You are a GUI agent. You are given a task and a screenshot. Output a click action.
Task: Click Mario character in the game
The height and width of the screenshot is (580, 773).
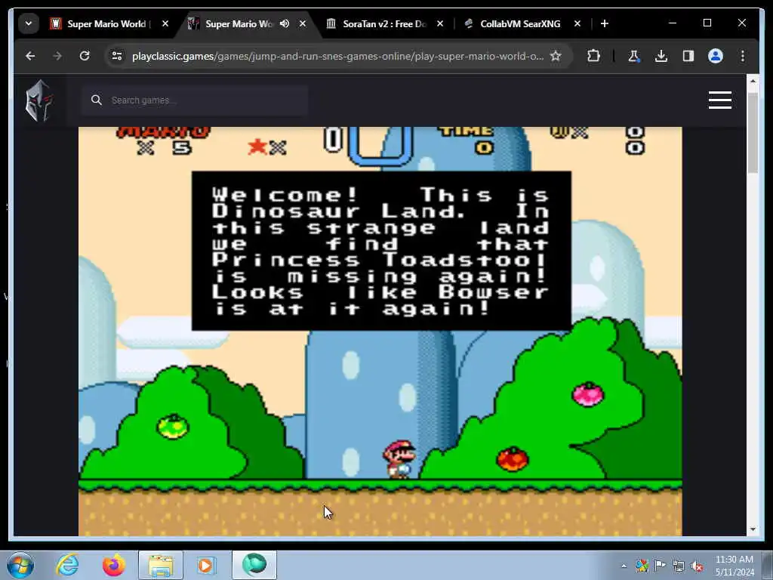click(399, 459)
